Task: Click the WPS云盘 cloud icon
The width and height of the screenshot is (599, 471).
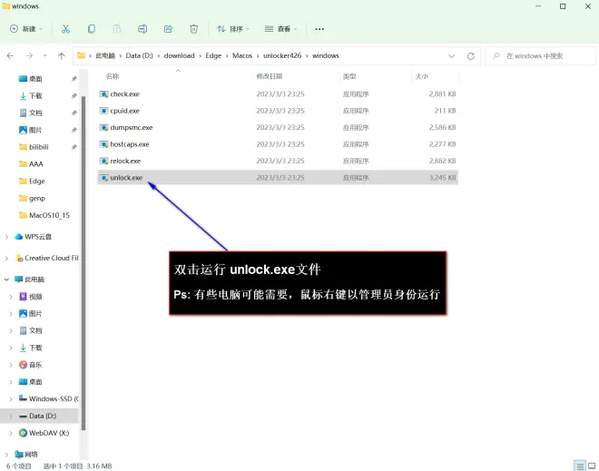Action: [19, 237]
